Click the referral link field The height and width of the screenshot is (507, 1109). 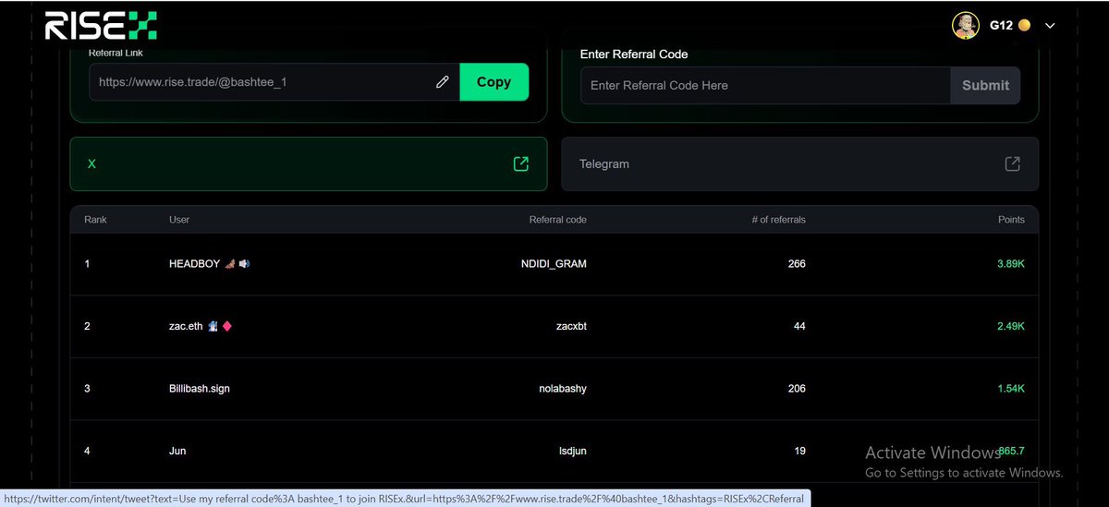[x=274, y=82]
